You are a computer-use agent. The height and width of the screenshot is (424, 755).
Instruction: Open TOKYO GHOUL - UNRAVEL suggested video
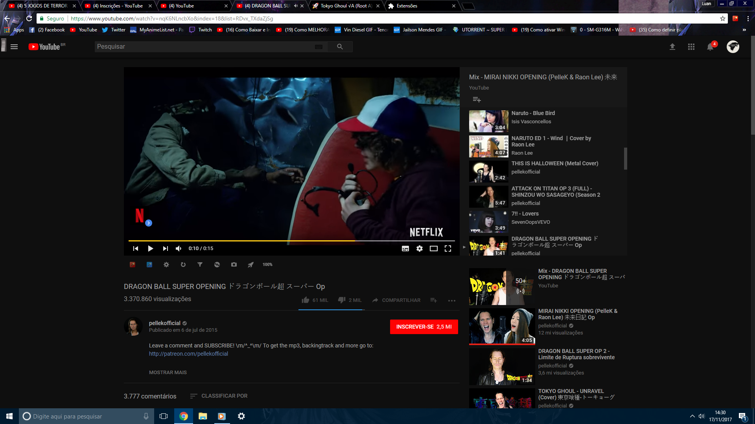point(547,398)
